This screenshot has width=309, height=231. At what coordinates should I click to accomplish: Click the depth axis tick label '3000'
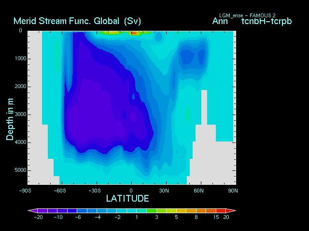pyautogui.click(x=20, y=115)
